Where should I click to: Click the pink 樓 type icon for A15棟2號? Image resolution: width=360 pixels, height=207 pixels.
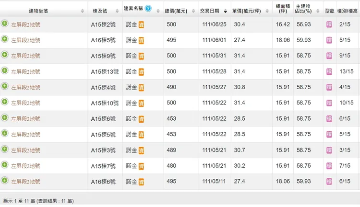pyautogui.click(x=329, y=24)
